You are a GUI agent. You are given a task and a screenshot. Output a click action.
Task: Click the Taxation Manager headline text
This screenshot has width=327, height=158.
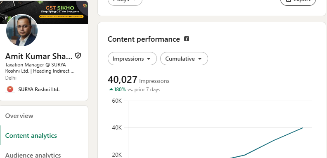click(x=40, y=68)
